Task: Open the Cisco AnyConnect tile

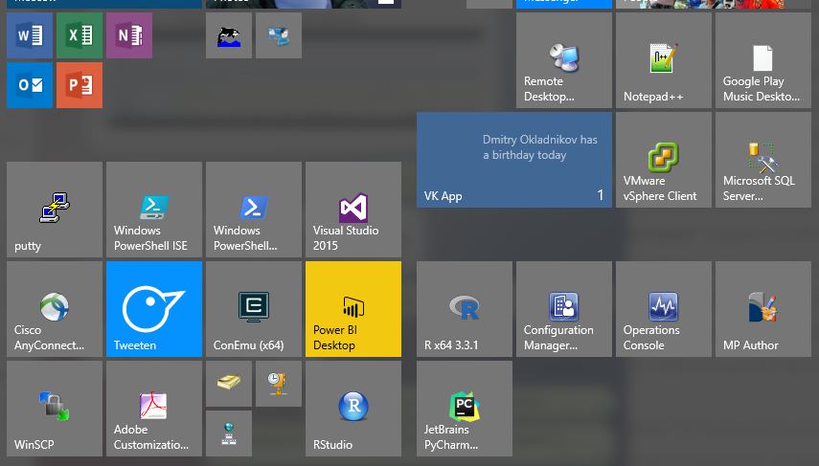Action: (x=55, y=309)
